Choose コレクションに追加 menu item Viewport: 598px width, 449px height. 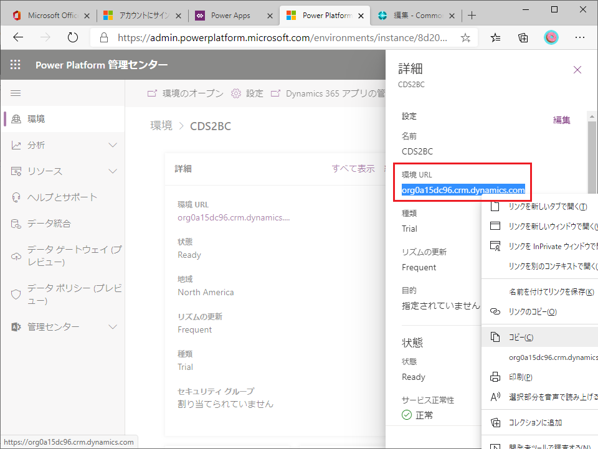click(540, 422)
